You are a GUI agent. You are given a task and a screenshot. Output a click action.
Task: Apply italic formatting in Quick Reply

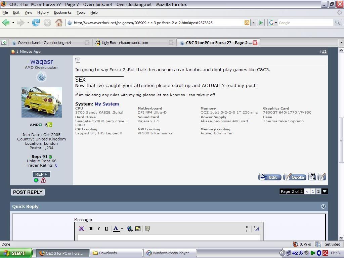tap(98, 229)
